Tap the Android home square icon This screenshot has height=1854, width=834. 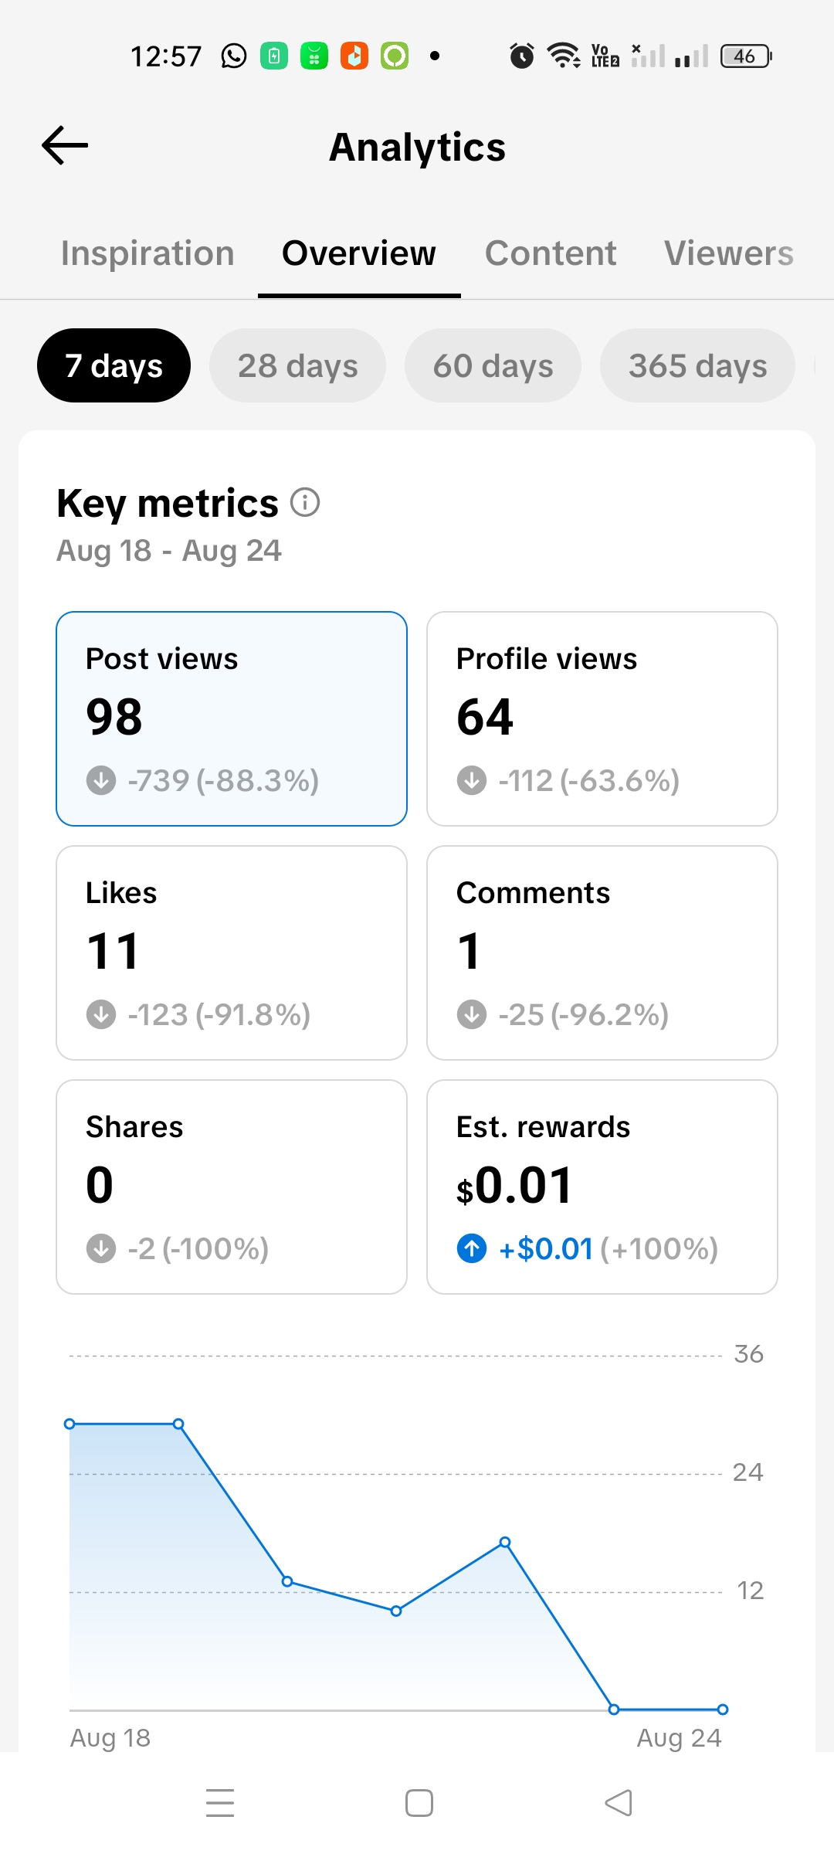(x=419, y=1803)
